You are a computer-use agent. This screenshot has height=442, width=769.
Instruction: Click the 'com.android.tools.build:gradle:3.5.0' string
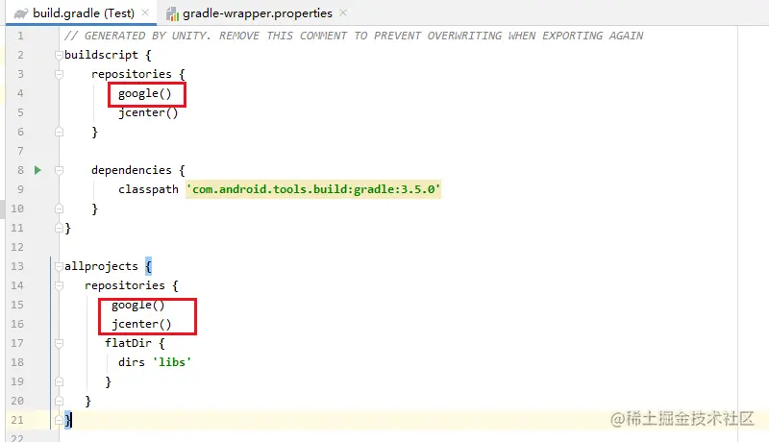point(313,189)
